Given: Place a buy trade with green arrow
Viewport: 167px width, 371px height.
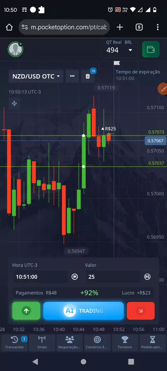Looking at the screenshot, I should coord(26,311).
